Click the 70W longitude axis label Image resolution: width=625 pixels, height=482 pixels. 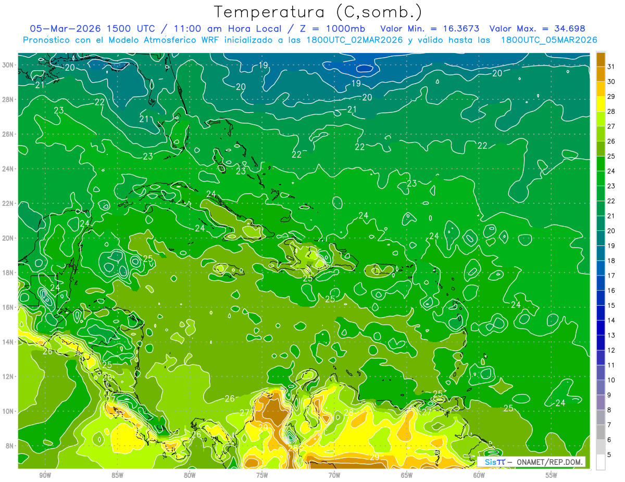(334, 475)
